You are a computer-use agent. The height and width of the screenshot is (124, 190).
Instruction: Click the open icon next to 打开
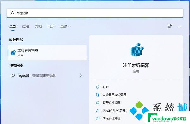[x=98, y=87]
